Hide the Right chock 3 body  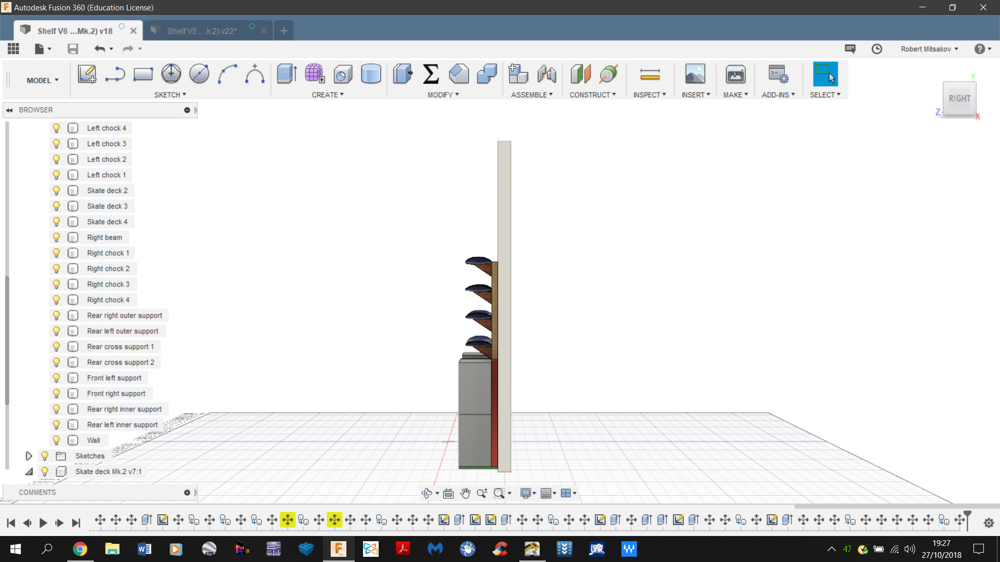pyautogui.click(x=56, y=284)
